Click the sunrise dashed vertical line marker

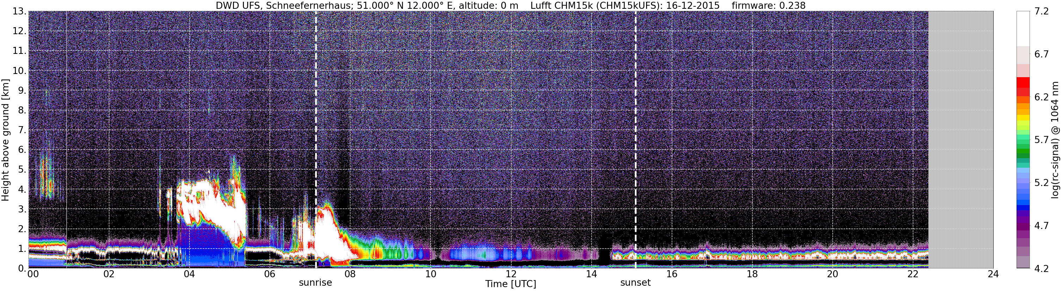click(x=316, y=140)
